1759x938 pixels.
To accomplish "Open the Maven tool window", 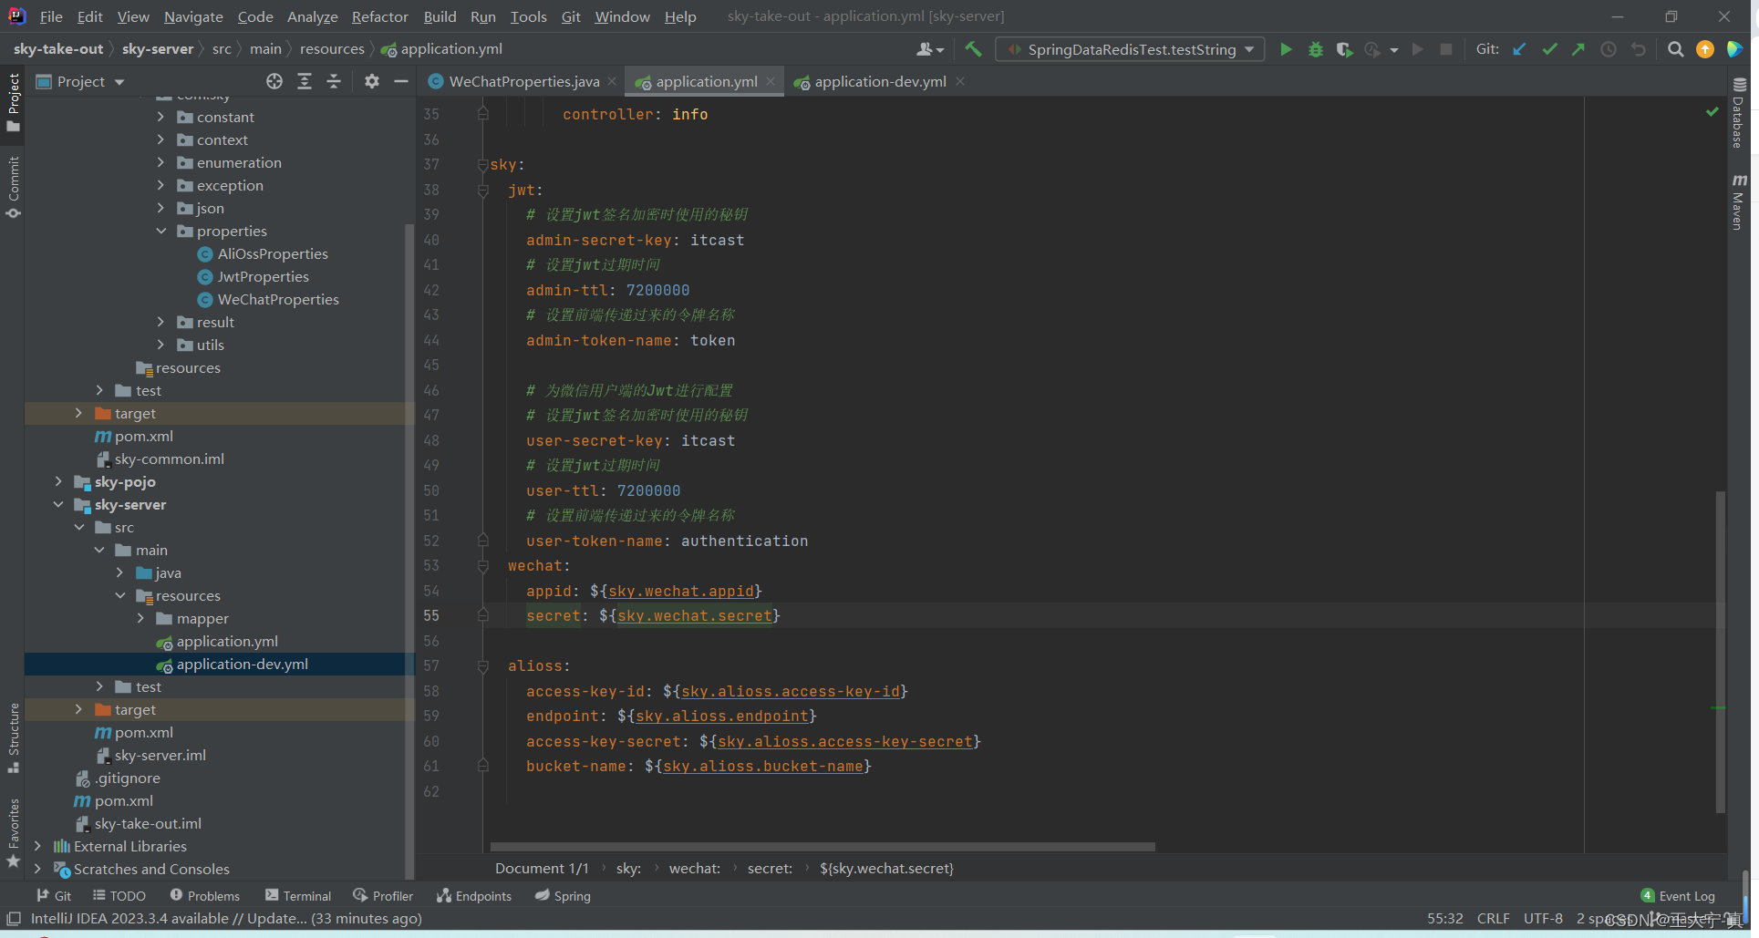I will [x=1738, y=202].
